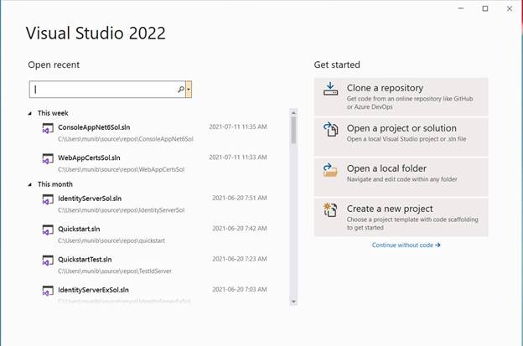Screen dimensions: 523x346
Task: Collapse the This month group
Action: (29, 184)
